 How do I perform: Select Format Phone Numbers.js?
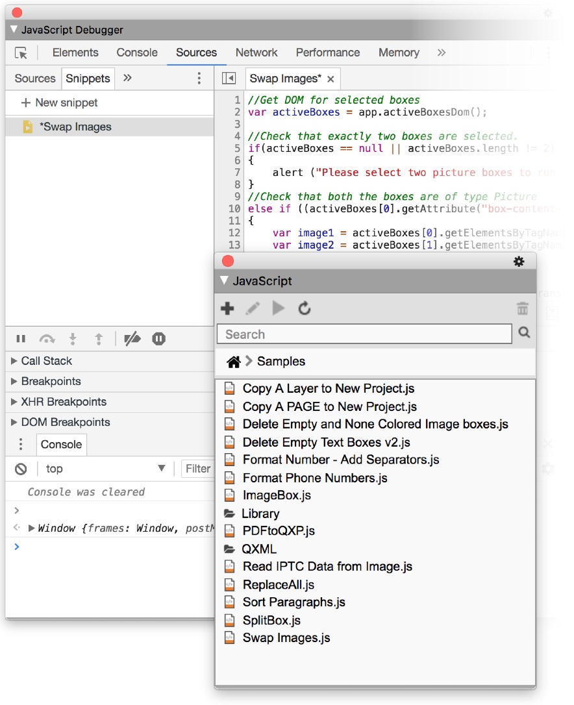[x=315, y=478]
